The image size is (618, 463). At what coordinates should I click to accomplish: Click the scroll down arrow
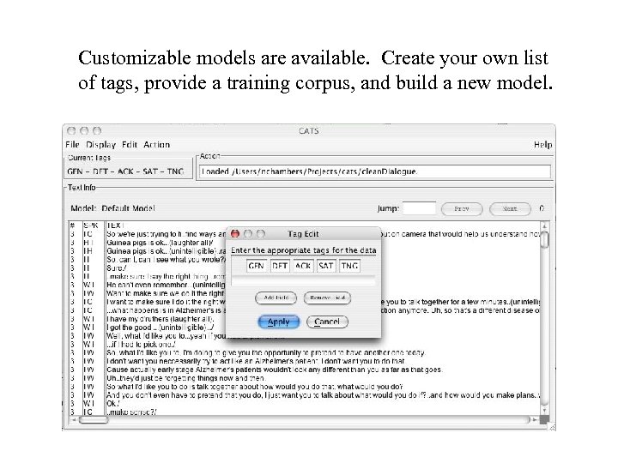click(544, 410)
